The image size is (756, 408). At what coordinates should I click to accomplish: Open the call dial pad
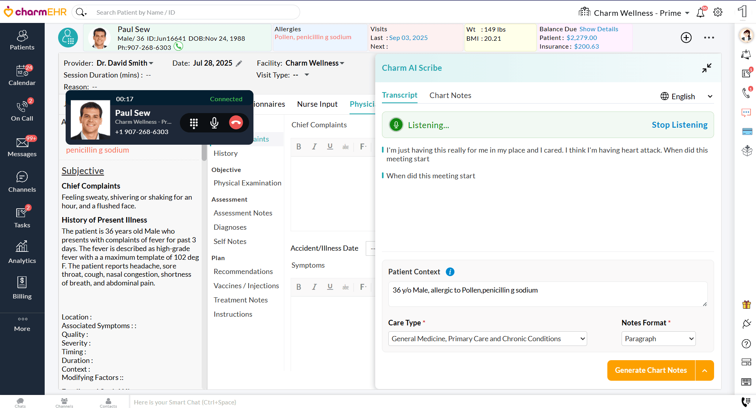click(x=194, y=123)
